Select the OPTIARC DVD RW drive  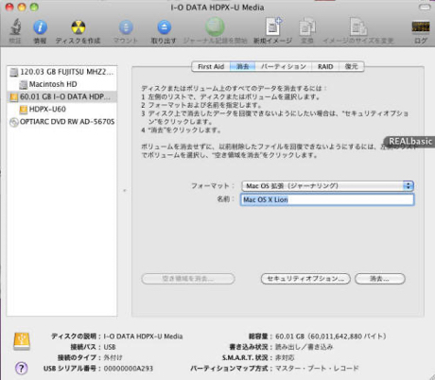click(x=61, y=122)
